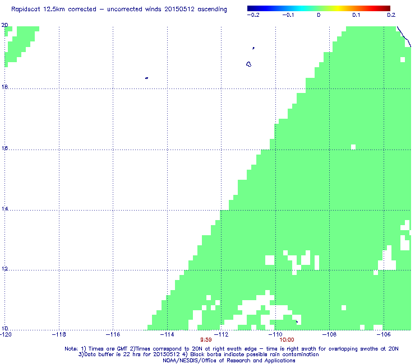
Task: Select the -0.2 color scale label
Action: click(x=253, y=15)
